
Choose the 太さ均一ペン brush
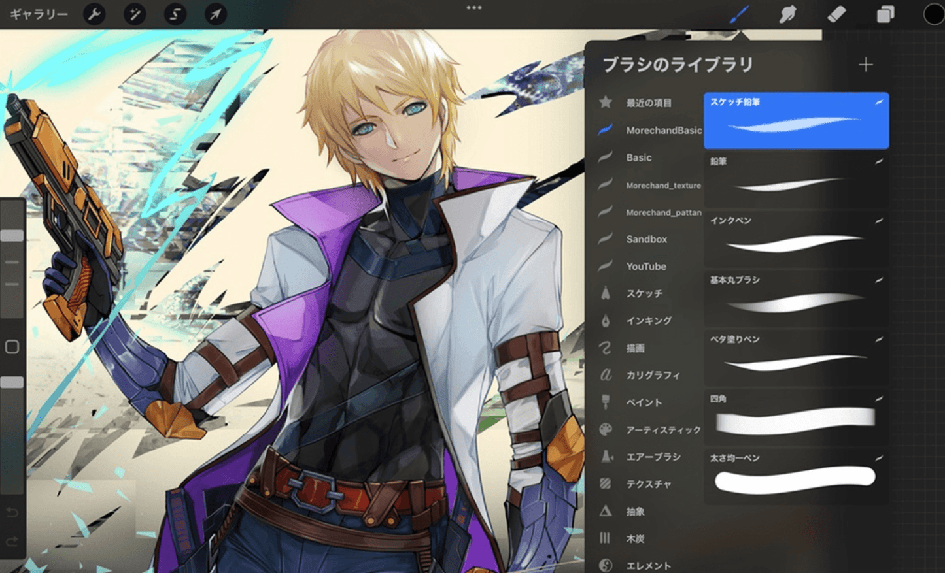pyautogui.click(x=796, y=476)
